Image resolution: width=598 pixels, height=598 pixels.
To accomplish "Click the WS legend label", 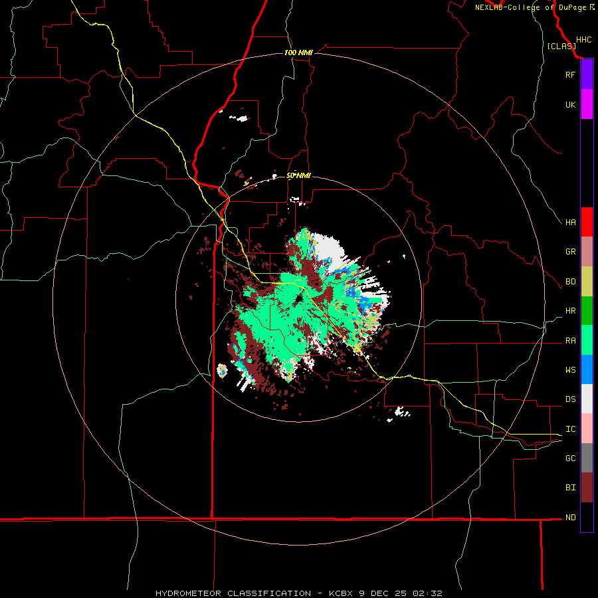I will pyautogui.click(x=570, y=370).
